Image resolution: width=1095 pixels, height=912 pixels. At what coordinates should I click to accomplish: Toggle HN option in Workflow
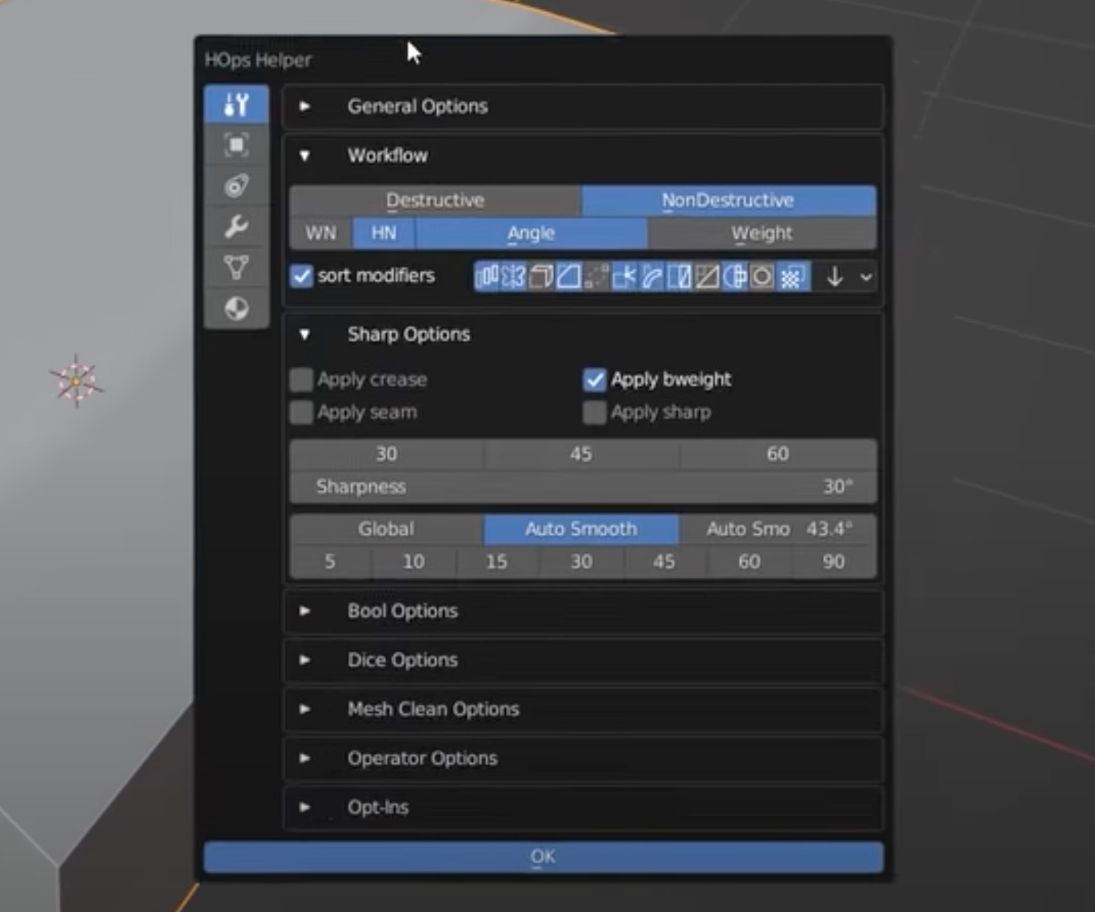[384, 233]
